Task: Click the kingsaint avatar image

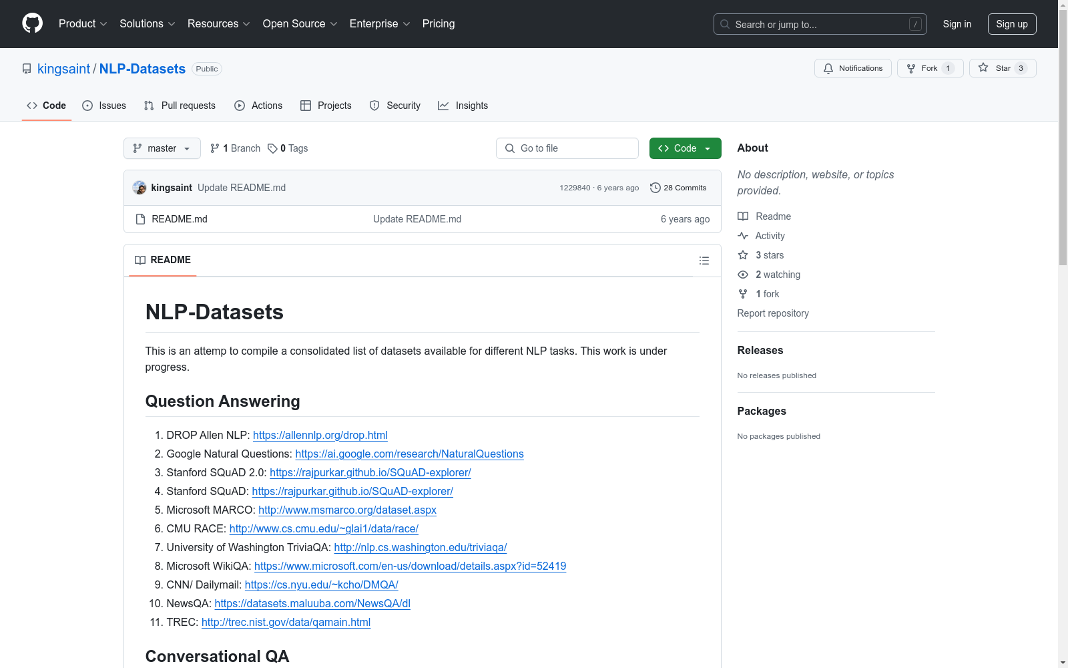Action: 140,188
